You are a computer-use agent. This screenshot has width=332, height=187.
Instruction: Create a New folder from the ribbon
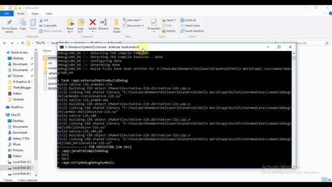(116, 25)
